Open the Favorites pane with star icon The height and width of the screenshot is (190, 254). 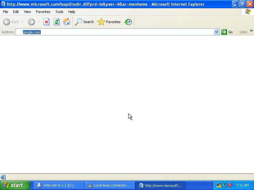coord(109,22)
